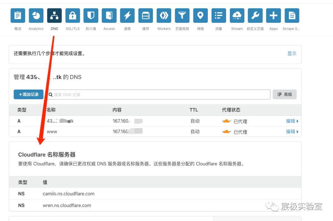Open the 防火墙 shield icon
This screenshot has width=333, height=221.
click(x=91, y=15)
